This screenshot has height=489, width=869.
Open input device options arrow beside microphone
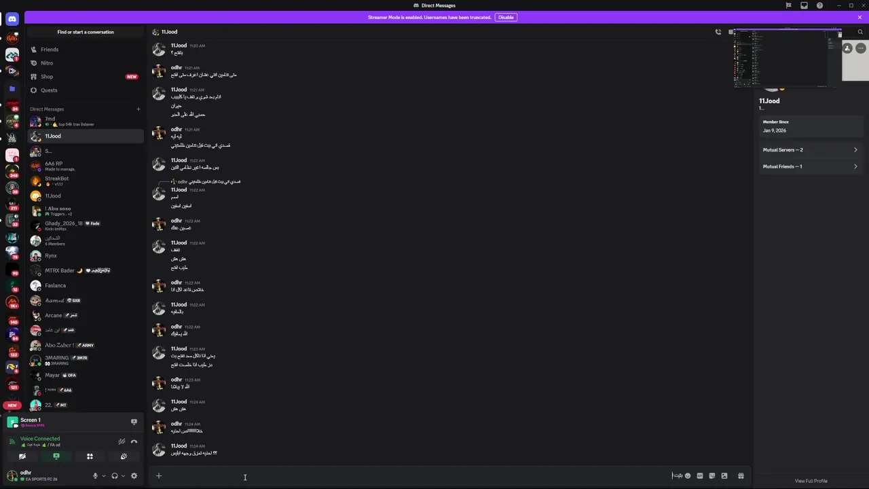[x=103, y=476]
